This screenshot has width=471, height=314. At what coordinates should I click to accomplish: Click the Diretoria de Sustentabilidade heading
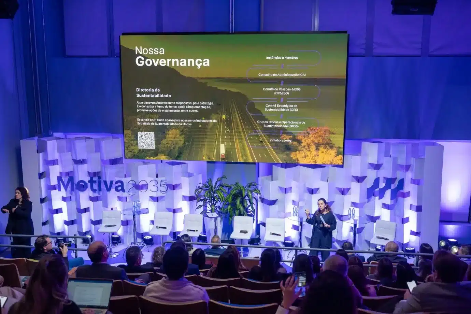tap(153, 92)
